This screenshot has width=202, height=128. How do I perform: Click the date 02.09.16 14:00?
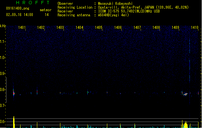coord(20,15)
